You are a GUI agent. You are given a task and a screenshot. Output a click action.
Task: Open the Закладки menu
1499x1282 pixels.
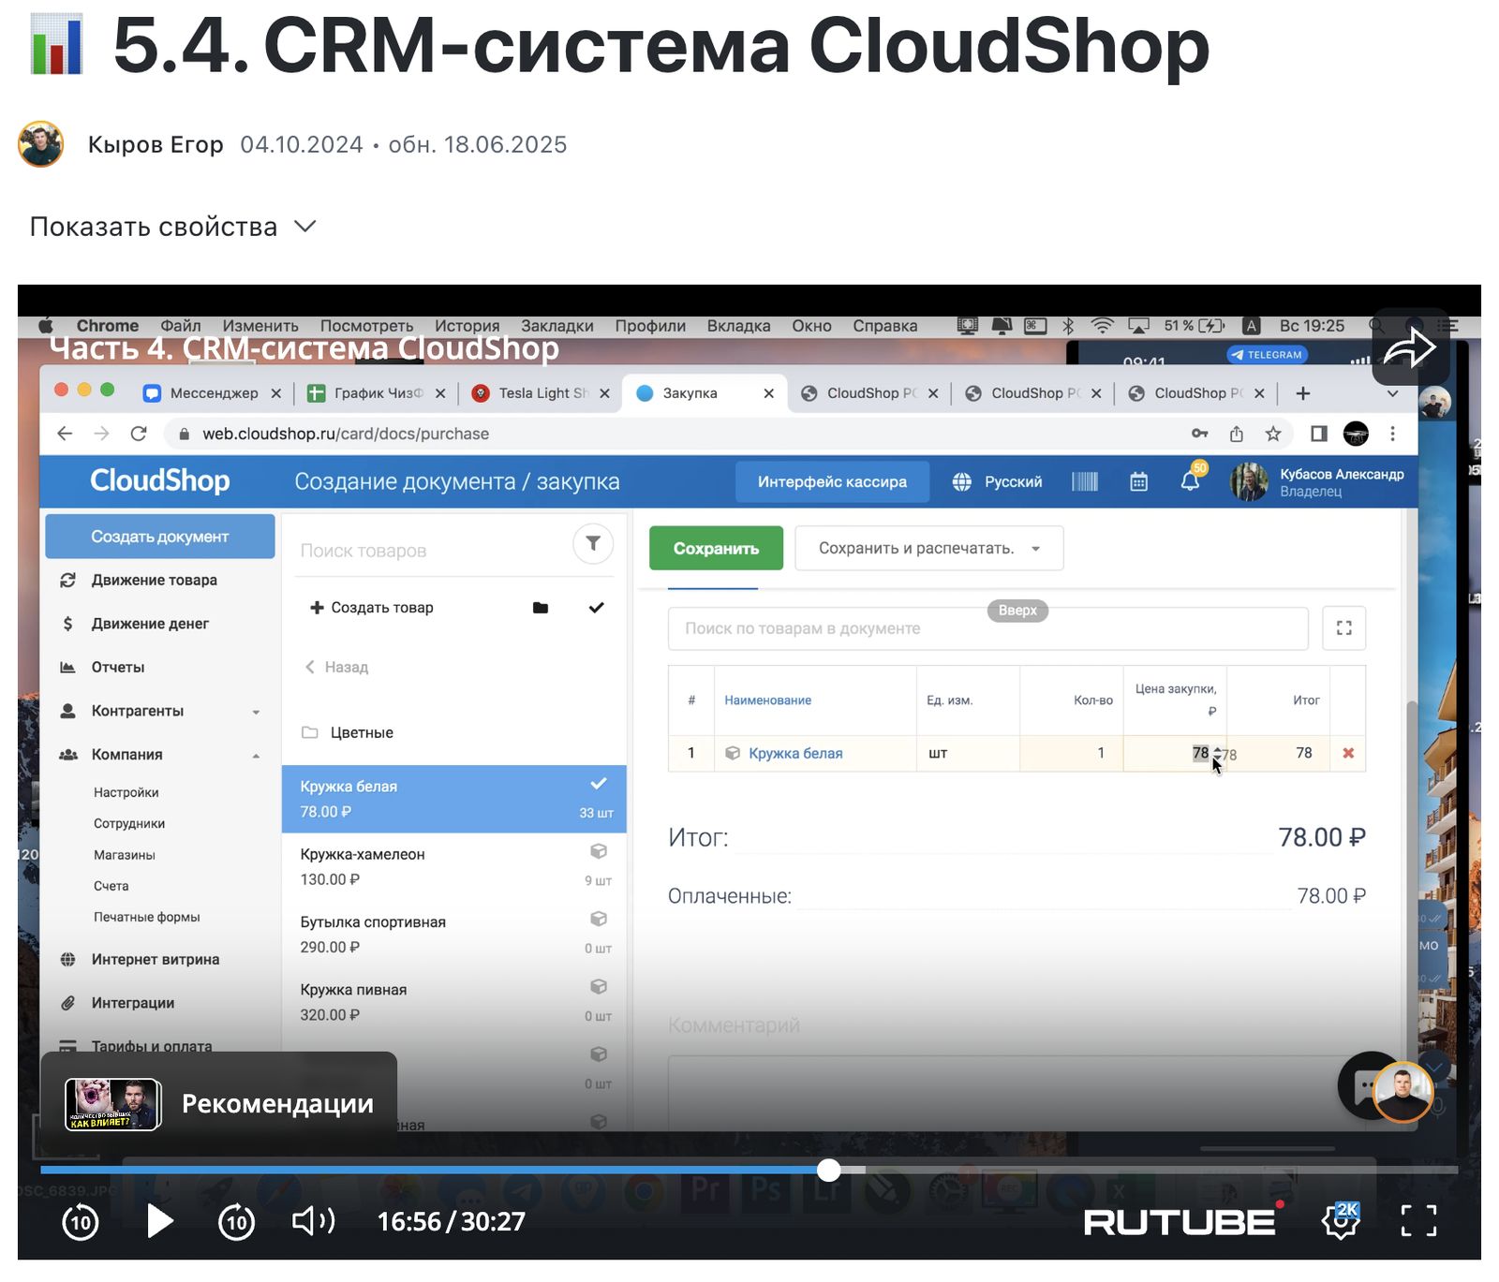tap(557, 326)
